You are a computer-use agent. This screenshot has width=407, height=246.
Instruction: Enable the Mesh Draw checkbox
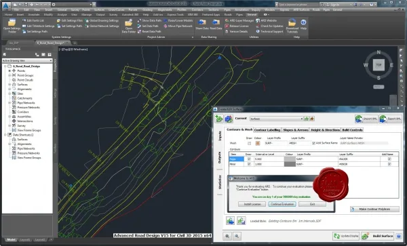click(x=249, y=143)
